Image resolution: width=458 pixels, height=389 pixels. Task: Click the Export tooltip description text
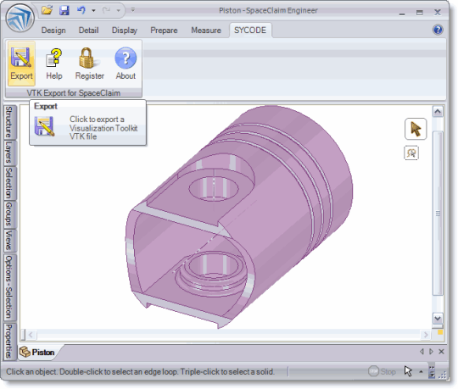pyautogui.click(x=103, y=128)
